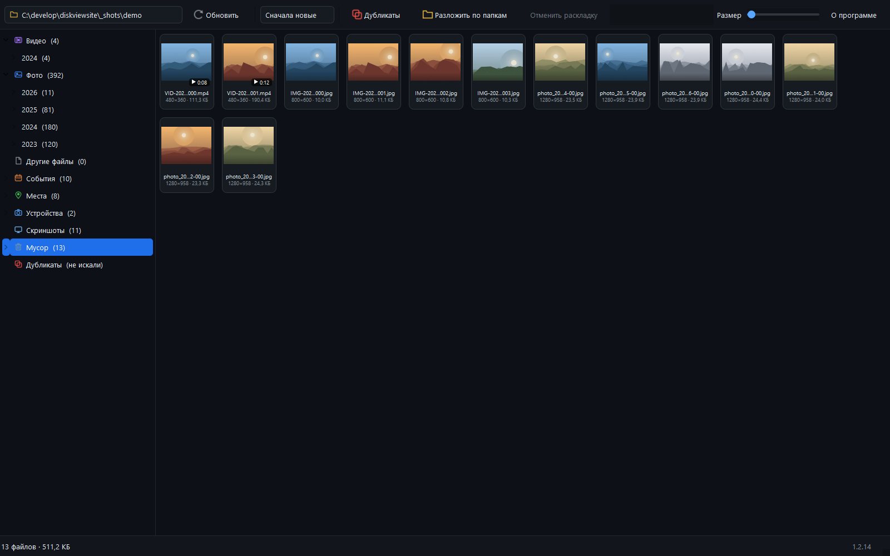The width and height of the screenshot is (890, 556).
Task: Open the Скриншоты (11) category
Action: pos(53,230)
